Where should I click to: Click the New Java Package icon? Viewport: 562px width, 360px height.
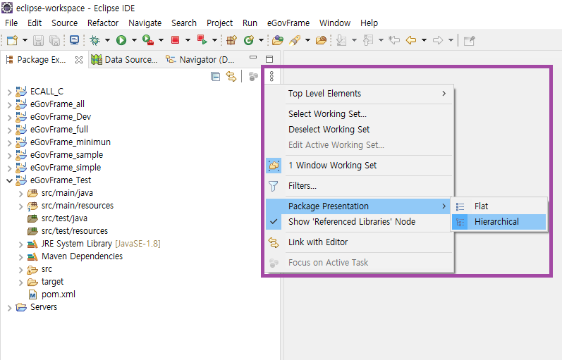231,40
